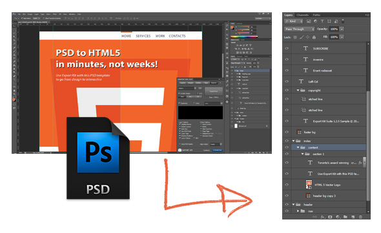Click the add layer style fx icon
381x233 pixels.
tap(323, 217)
